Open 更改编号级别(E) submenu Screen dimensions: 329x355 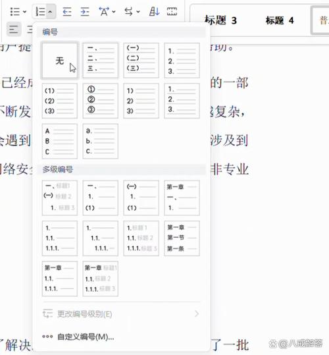point(121,314)
